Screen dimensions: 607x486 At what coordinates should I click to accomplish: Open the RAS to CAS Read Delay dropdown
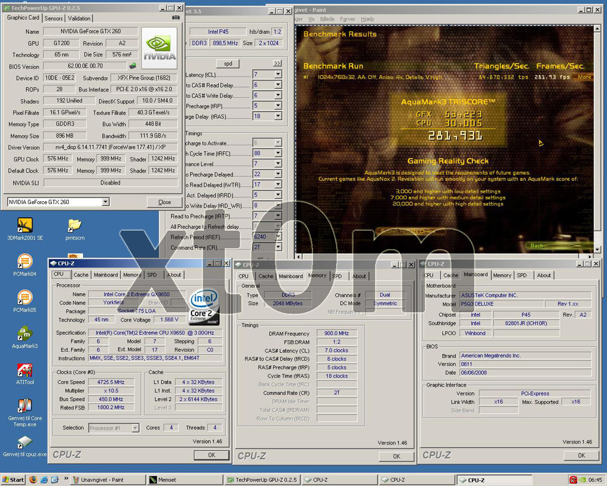click(278, 84)
